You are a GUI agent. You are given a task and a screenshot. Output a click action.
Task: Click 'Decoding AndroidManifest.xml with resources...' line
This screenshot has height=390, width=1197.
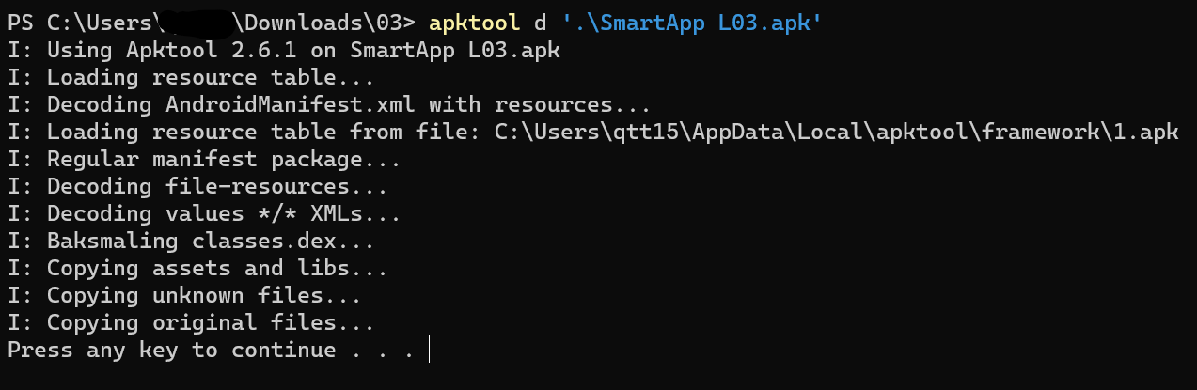tap(329, 104)
